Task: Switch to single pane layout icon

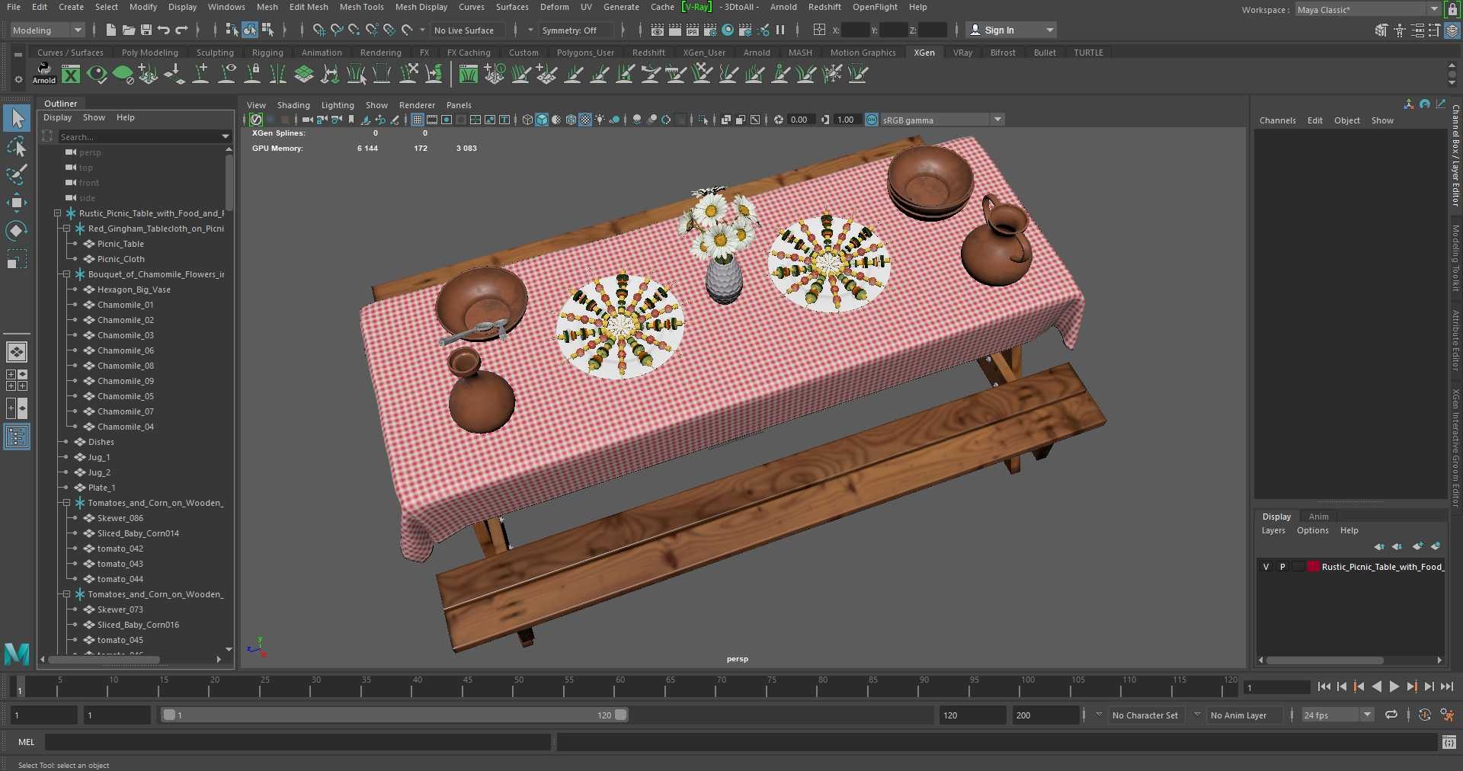Action: click(17, 352)
